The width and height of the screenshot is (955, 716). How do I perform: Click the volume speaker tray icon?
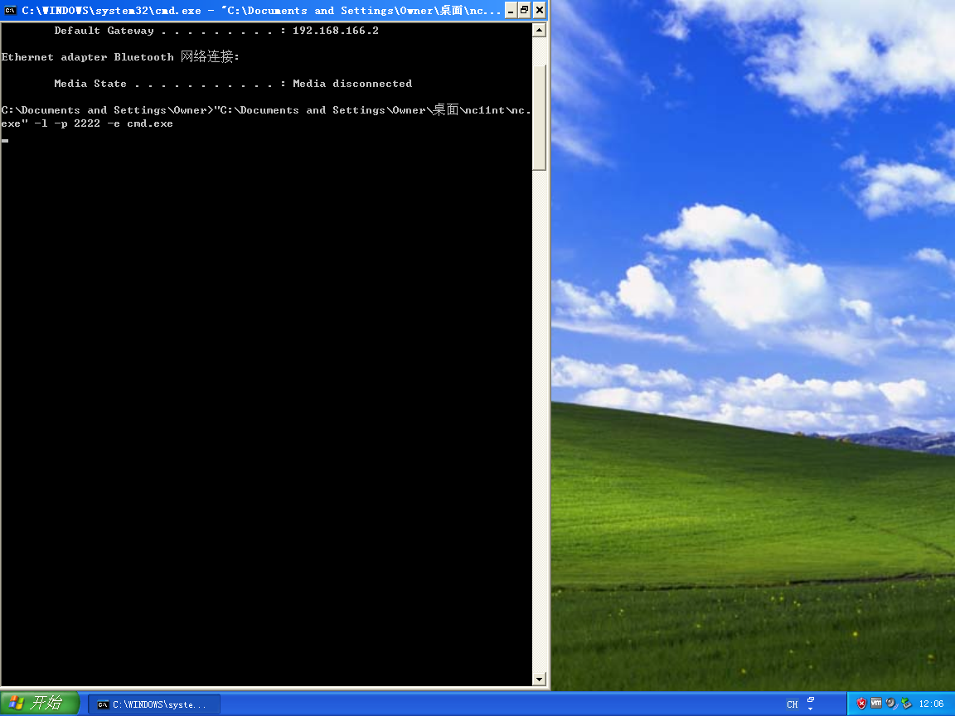892,704
